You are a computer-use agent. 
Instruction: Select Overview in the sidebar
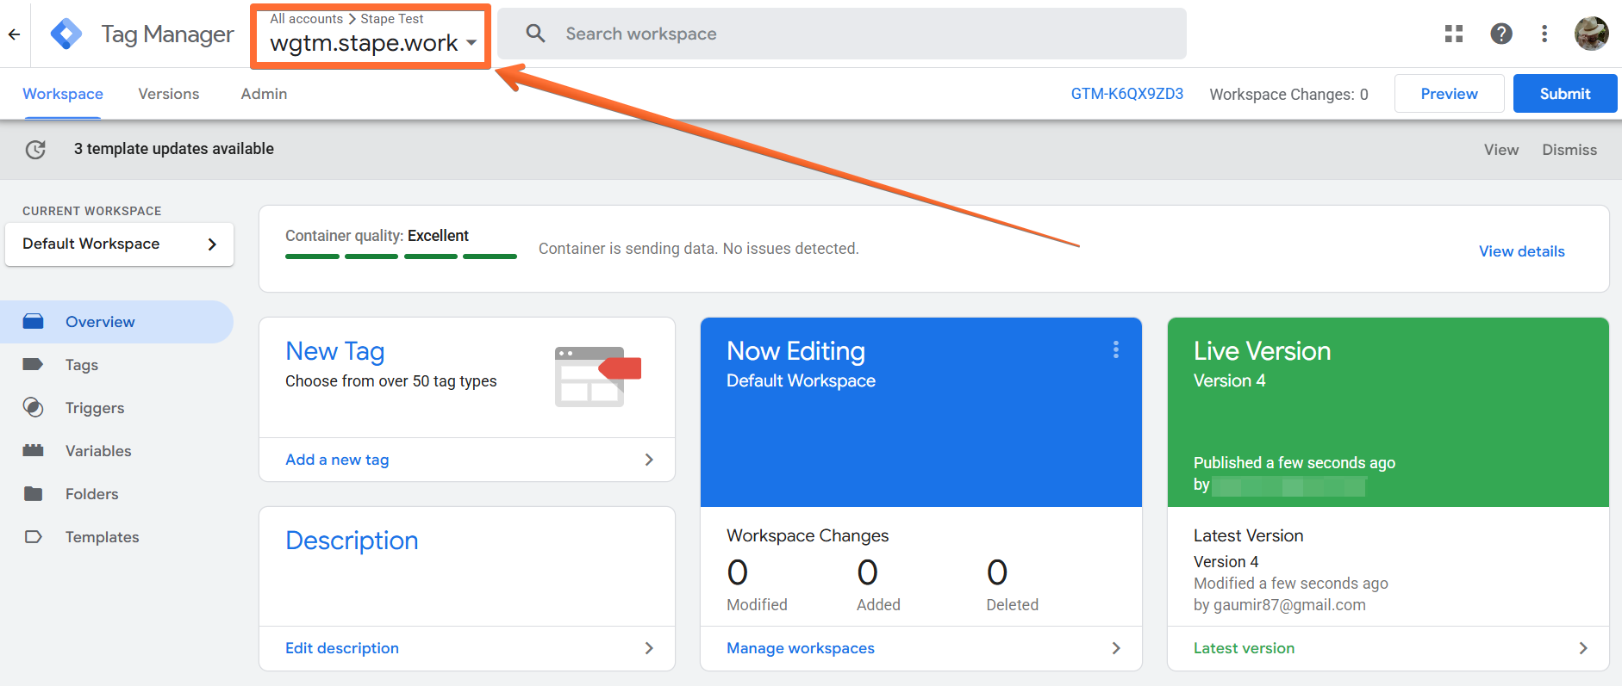[x=116, y=322]
